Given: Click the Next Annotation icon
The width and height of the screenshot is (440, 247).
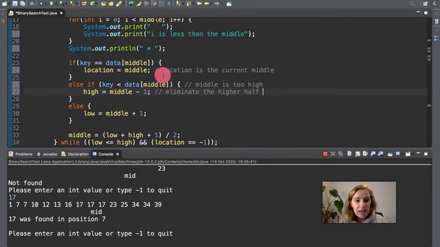Looking at the screenshot, I should (179, 3).
